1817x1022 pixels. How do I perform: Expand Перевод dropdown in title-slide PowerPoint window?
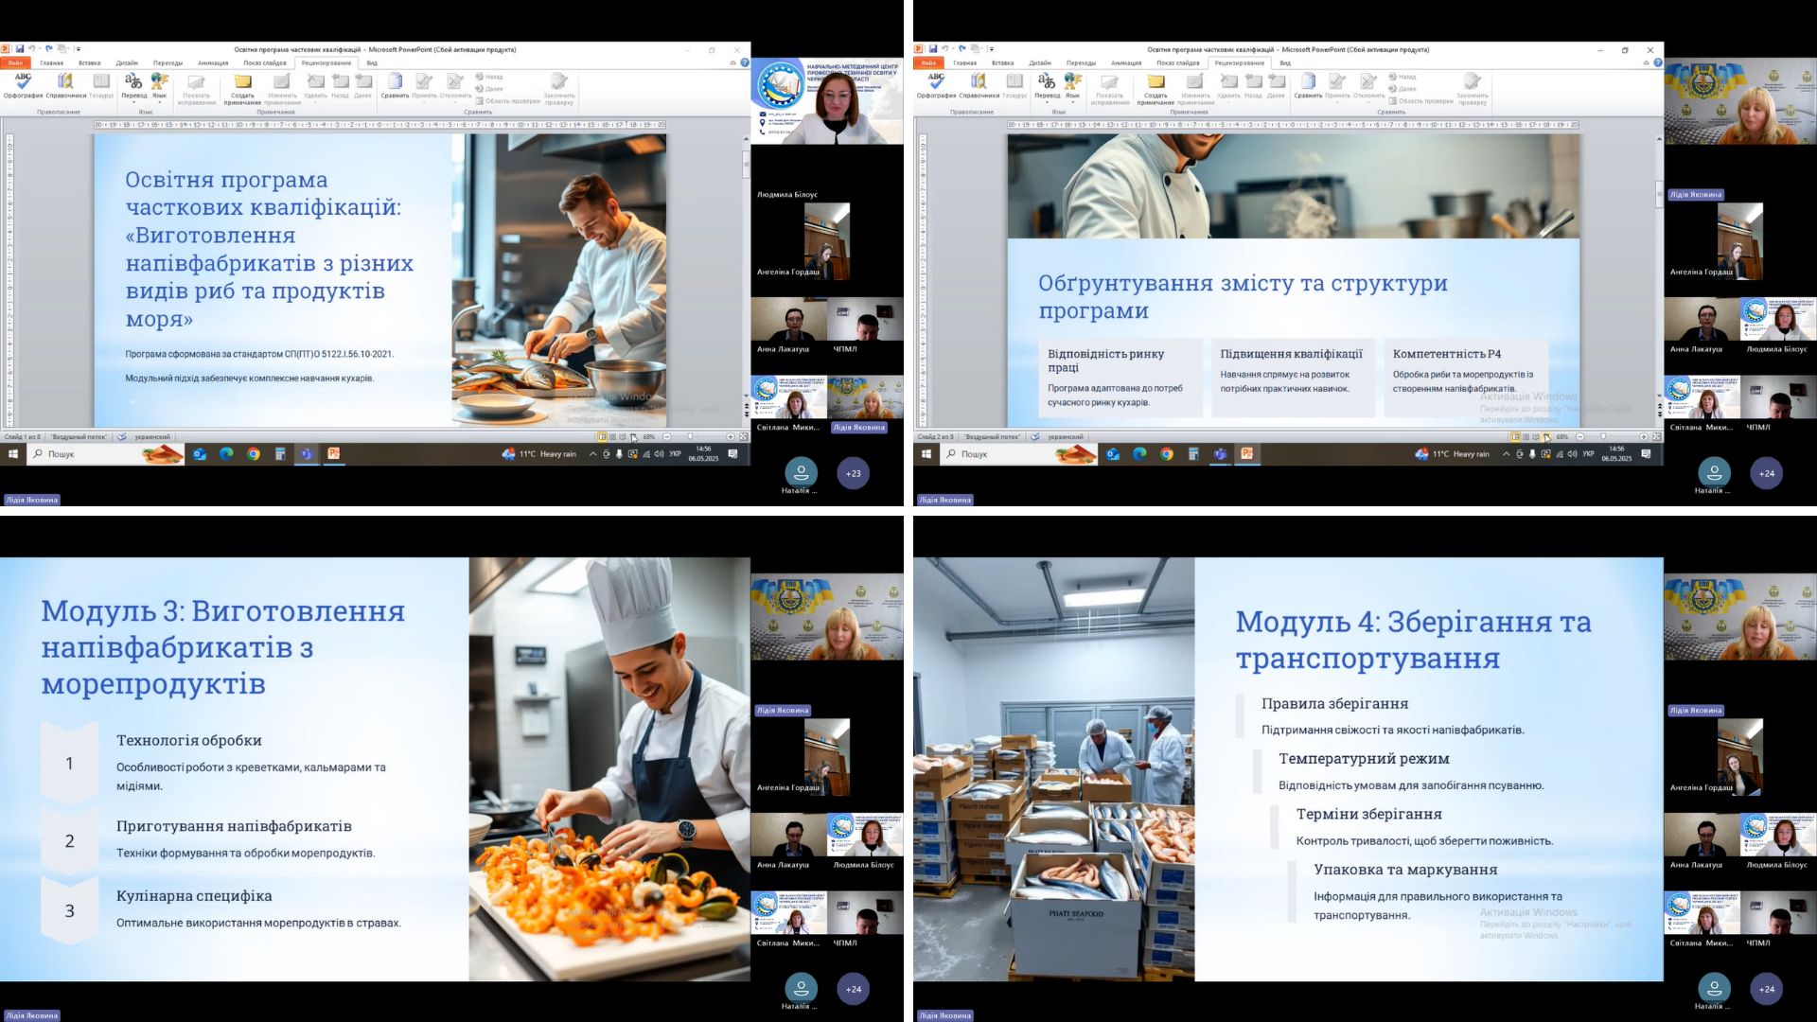[x=133, y=100]
